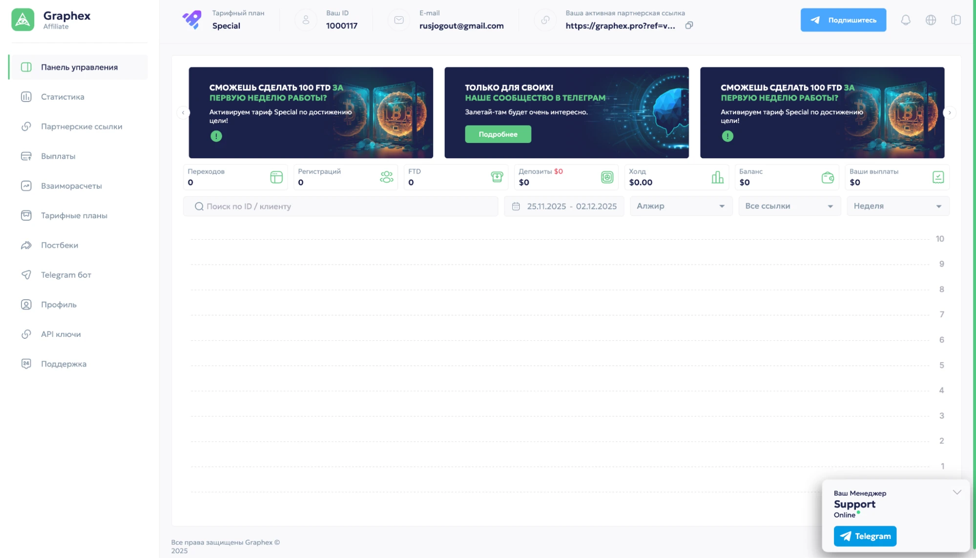Open Статистика section
The image size is (976, 558).
coord(79,97)
